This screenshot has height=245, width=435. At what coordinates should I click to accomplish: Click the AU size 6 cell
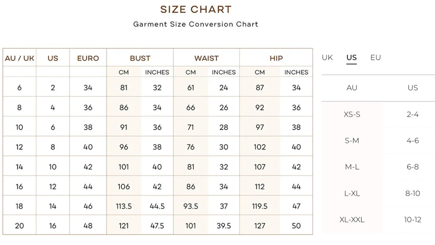(x=20, y=88)
